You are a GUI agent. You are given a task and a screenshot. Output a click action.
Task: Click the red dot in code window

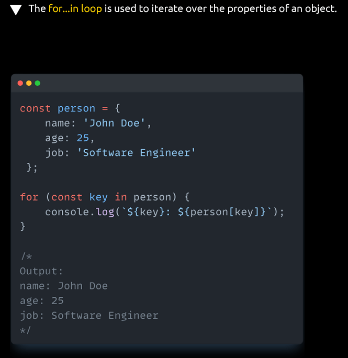click(x=20, y=83)
